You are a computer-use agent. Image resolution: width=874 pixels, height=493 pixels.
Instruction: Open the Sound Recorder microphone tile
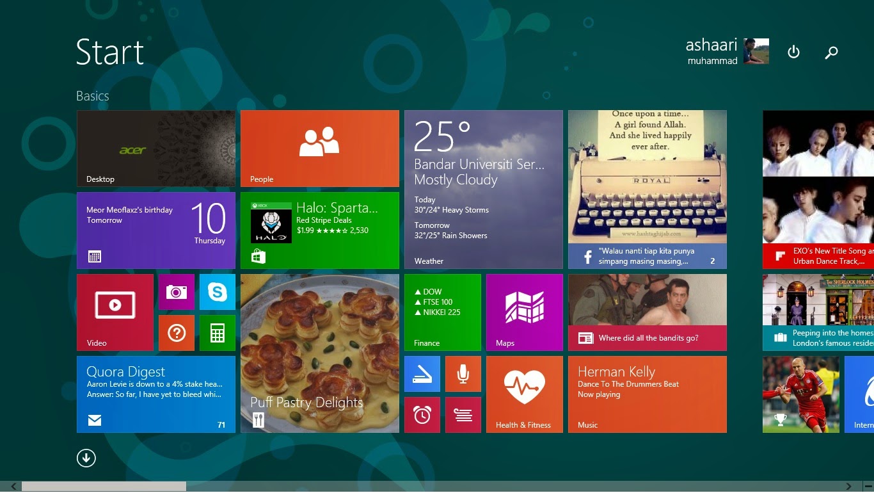[463, 373]
